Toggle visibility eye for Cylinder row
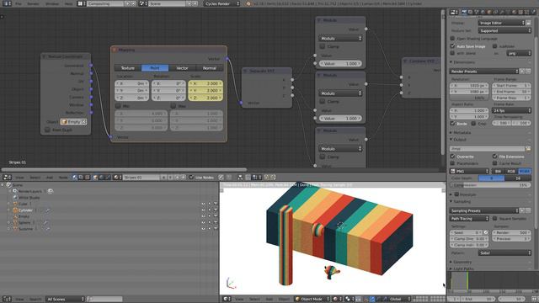539x303 pixels. [204, 210]
